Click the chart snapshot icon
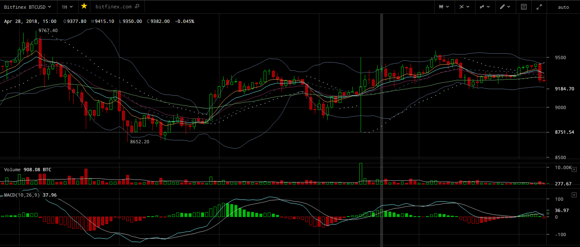This screenshot has height=247, width=580. (524, 7)
